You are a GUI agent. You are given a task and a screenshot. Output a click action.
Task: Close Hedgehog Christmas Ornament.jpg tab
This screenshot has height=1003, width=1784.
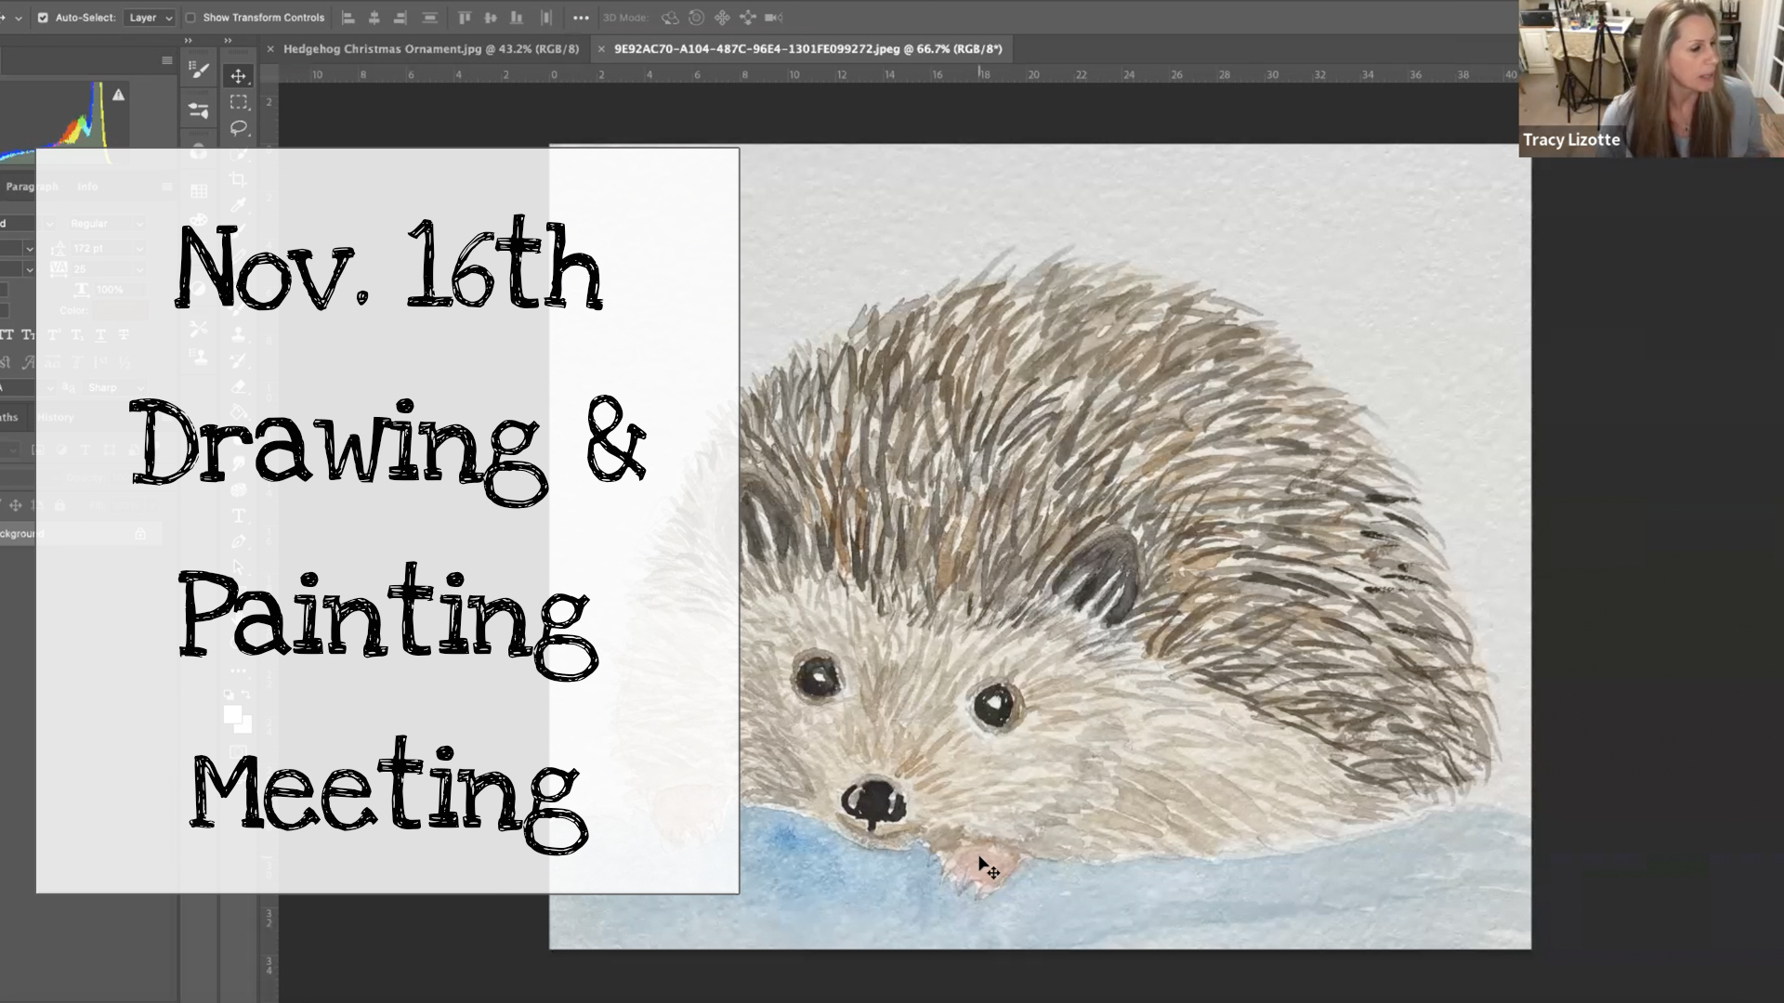[x=270, y=49]
